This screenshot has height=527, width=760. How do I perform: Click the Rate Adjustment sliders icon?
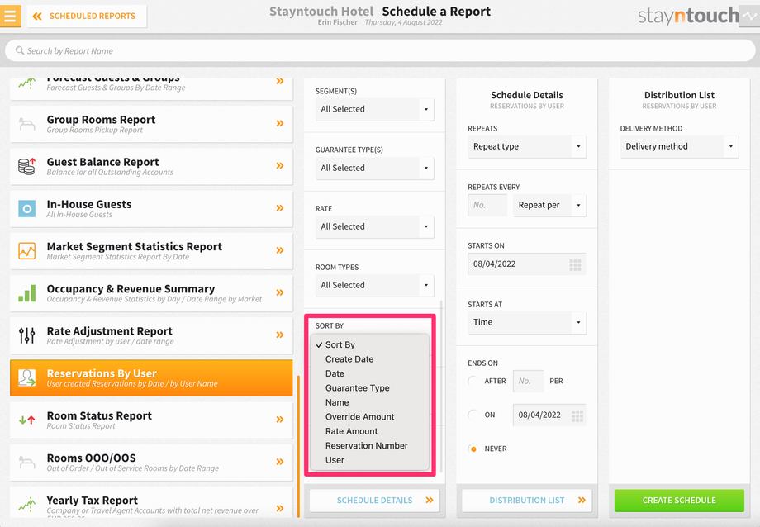[26, 335]
